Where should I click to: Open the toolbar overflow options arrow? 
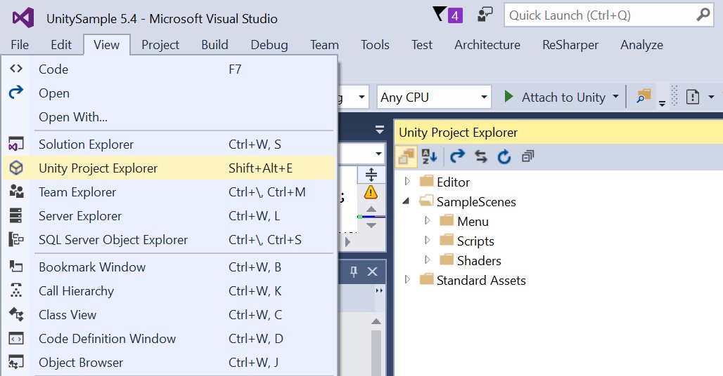tap(662, 103)
